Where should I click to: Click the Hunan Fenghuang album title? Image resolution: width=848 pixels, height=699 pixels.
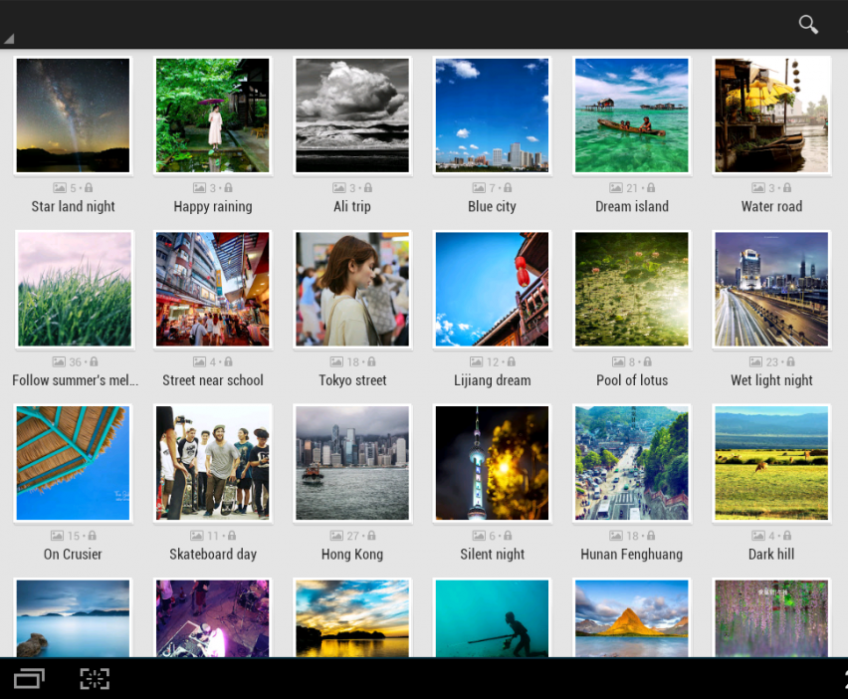[x=632, y=554]
